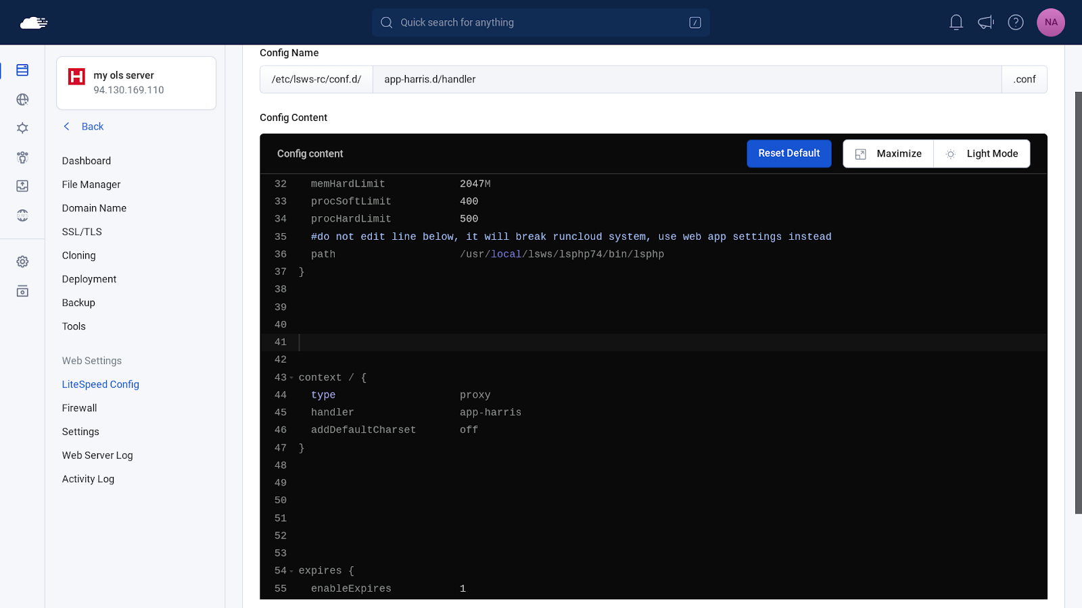Maximize the config content editor
Image resolution: width=1082 pixels, height=608 pixels.
pos(889,154)
